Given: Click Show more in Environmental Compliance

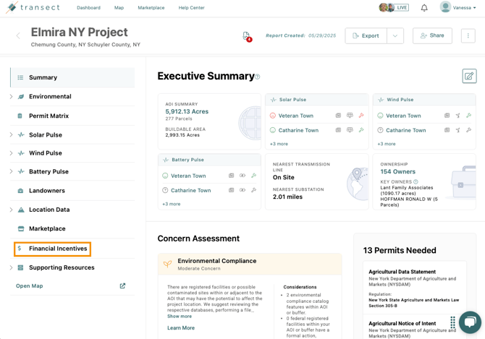Looking at the screenshot, I should 180,316.
